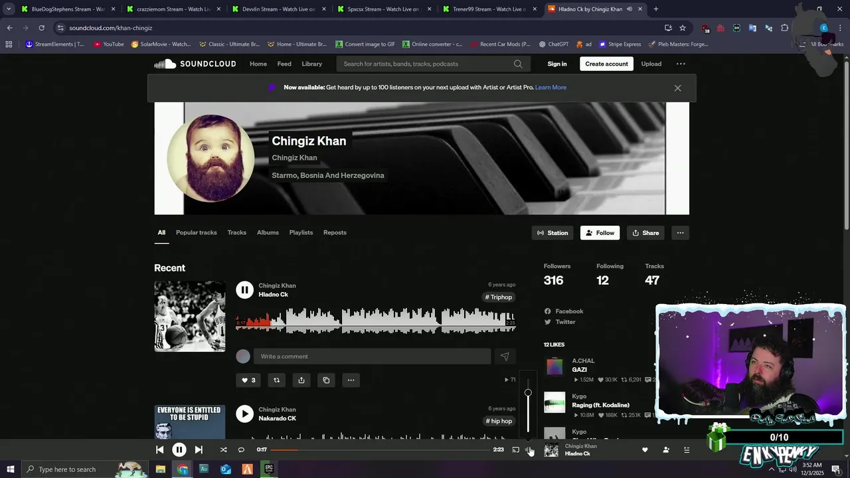850x478 pixels.
Task: Follow the artist via the player bar person icon
Action: tap(666, 449)
